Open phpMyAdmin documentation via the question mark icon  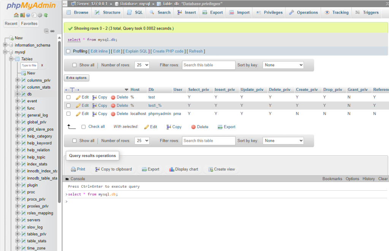point(28,15)
